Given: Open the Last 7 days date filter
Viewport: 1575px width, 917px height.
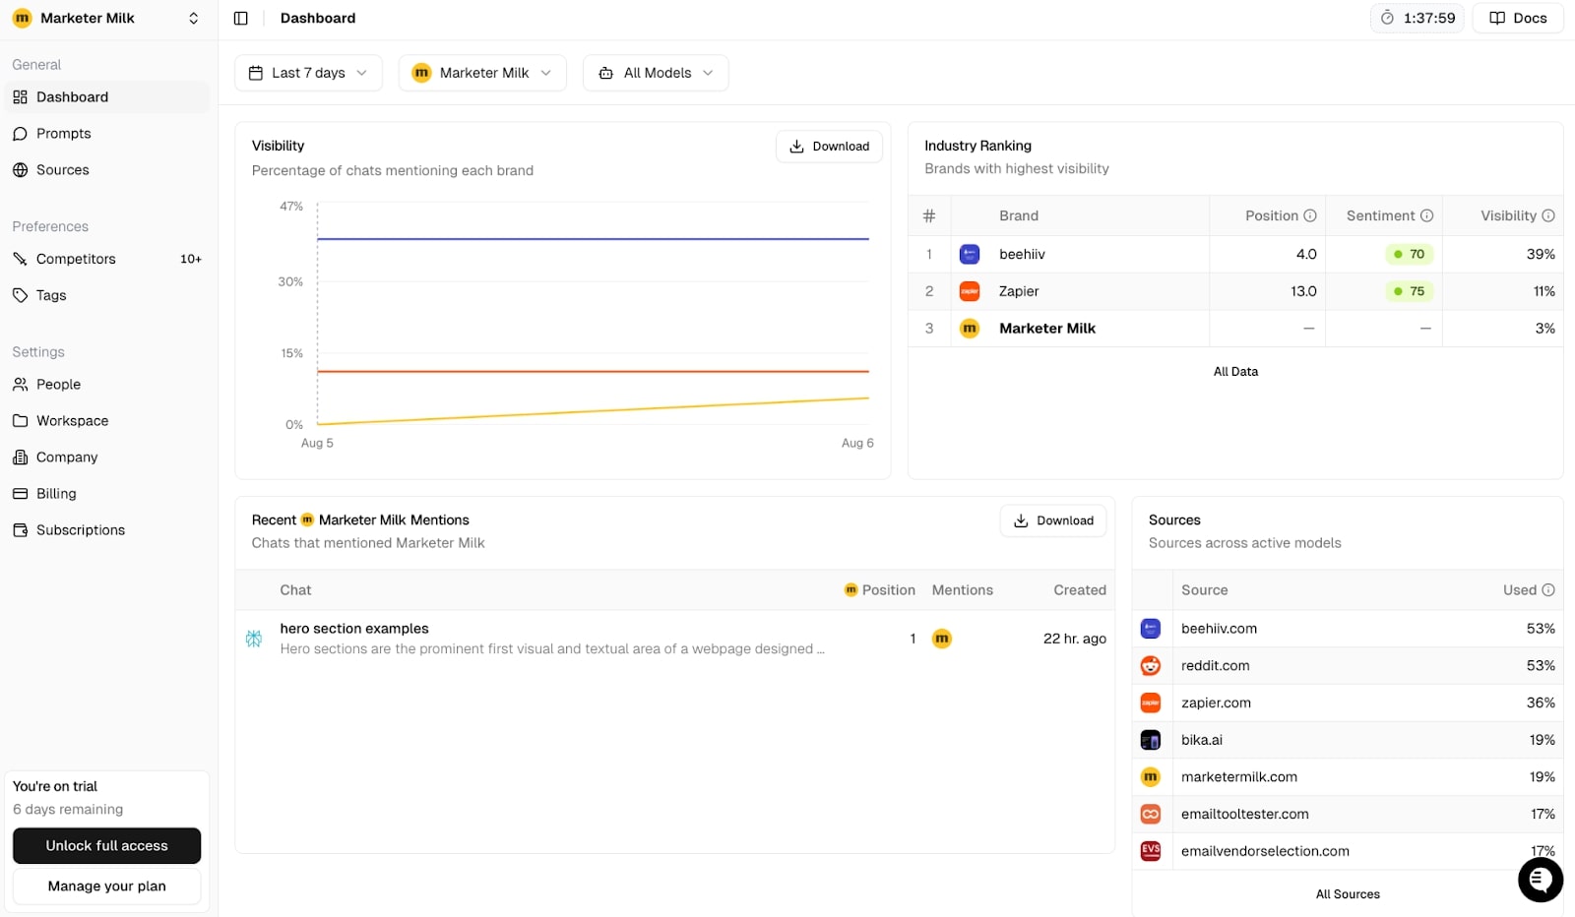Looking at the screenshot, I should click(x=307, y=72).
